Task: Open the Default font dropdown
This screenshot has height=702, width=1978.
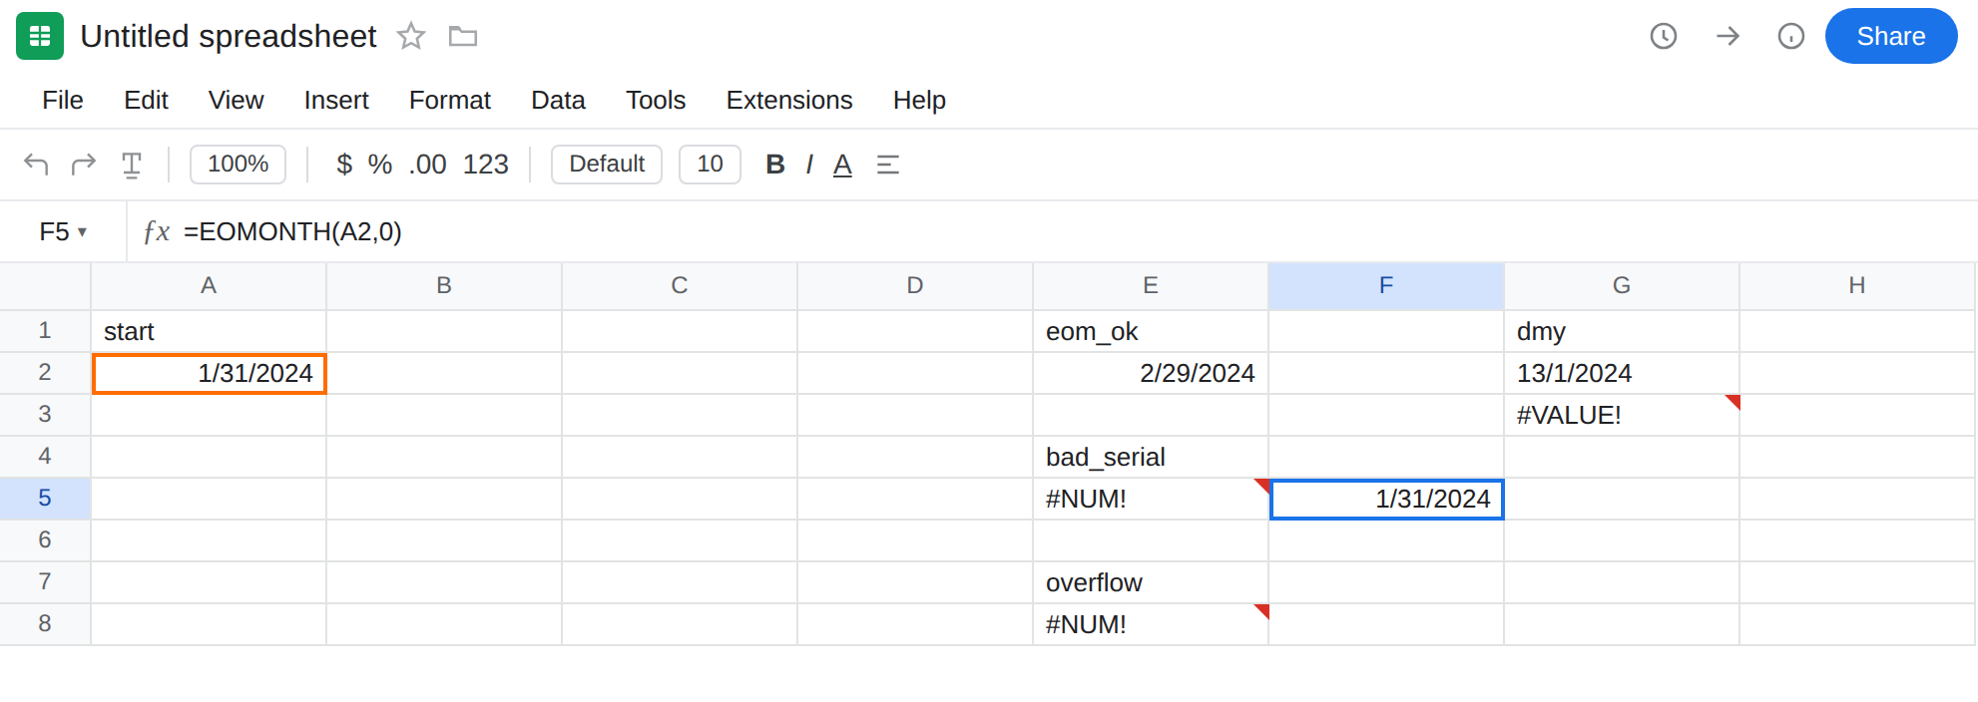Action: click(607, 165)
